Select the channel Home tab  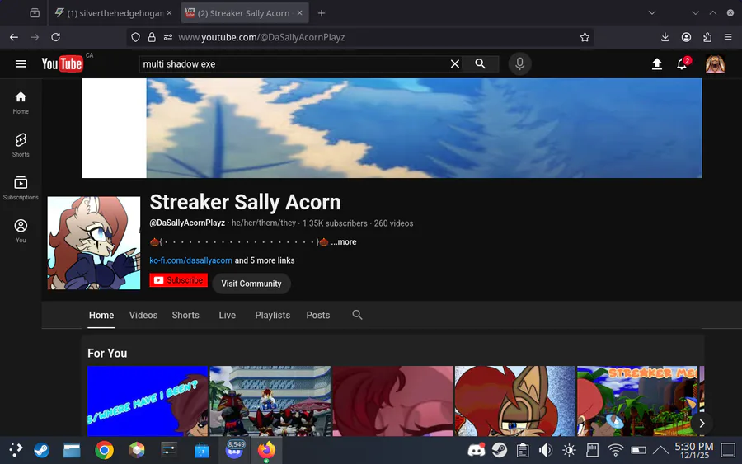101,315
